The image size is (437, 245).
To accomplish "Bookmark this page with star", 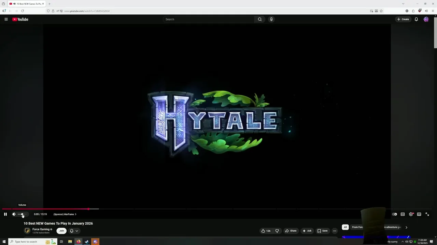I will [x=381, y=11].
